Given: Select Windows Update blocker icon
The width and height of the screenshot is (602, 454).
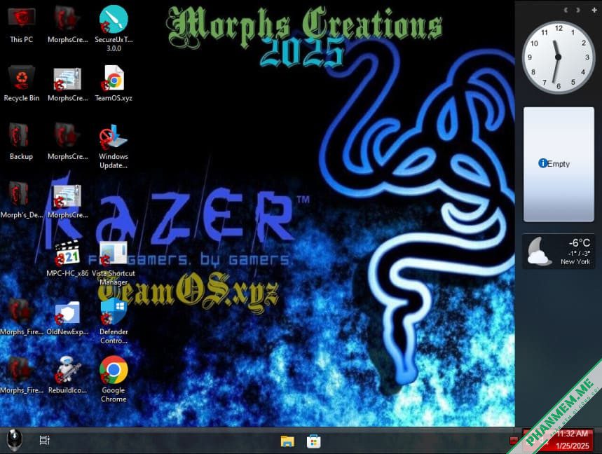Looking at the screenshot, I should (114, 146).
